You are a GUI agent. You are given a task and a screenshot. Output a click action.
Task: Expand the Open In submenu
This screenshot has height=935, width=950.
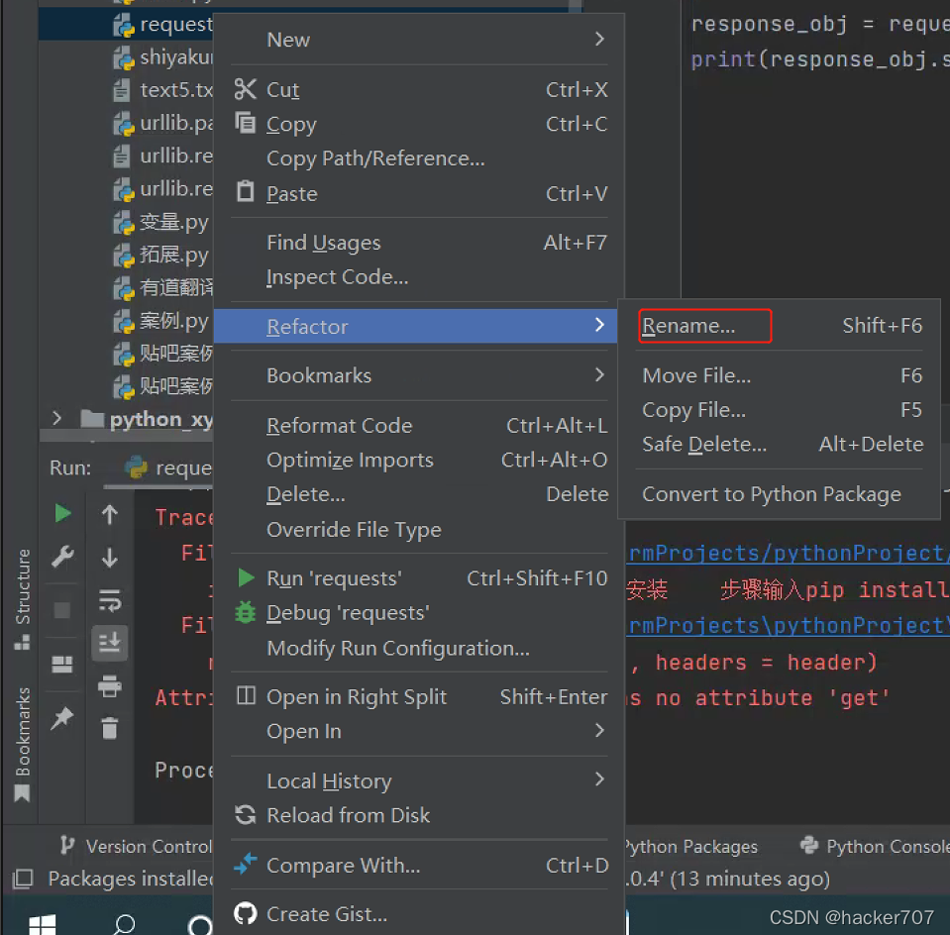pyautogui.click(x=419, y=731)
